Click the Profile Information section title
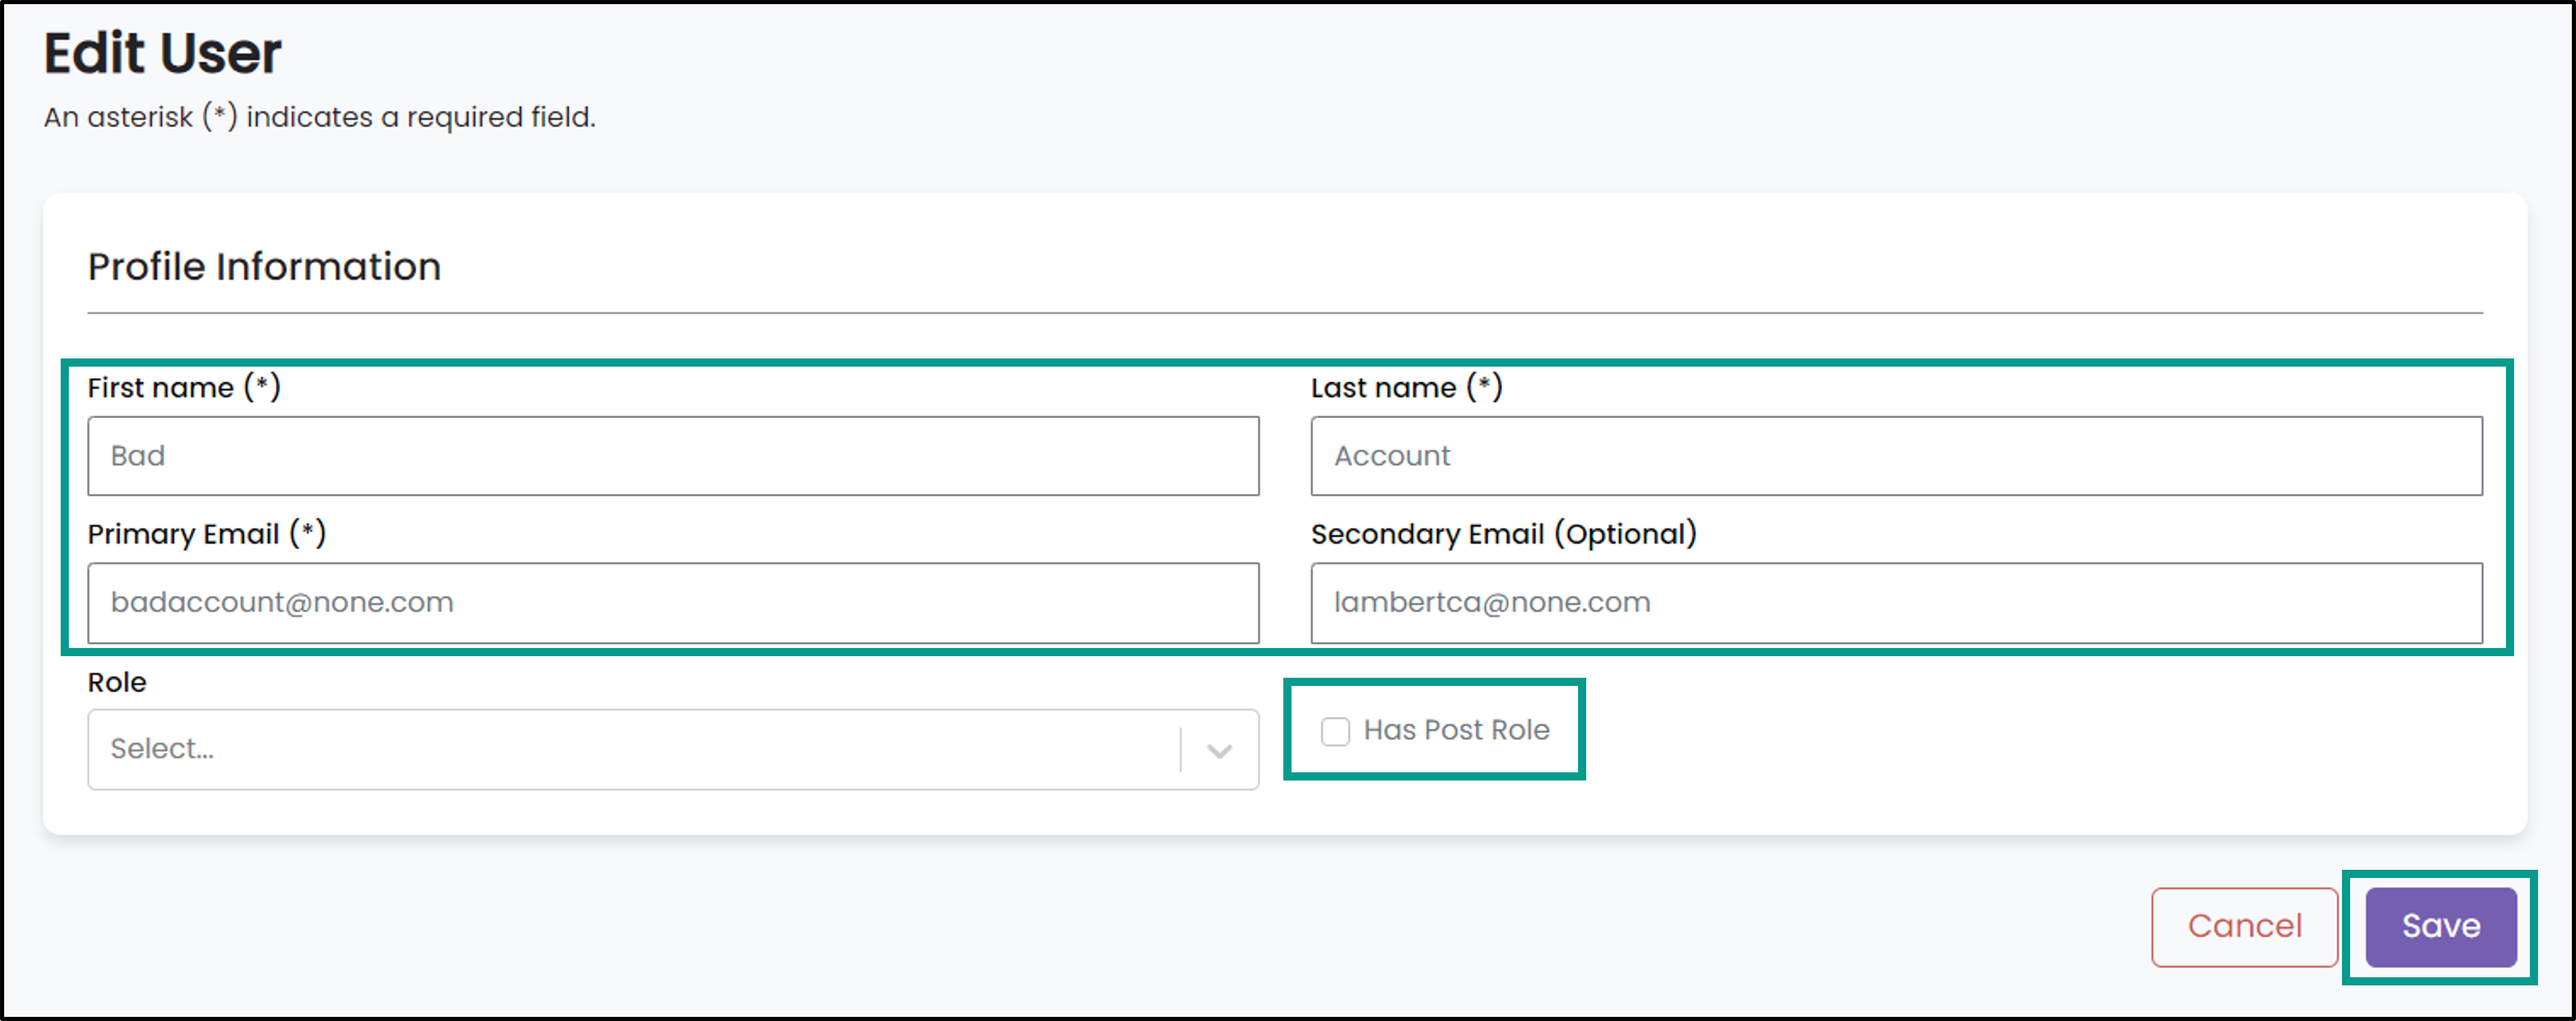The width and height of the screenshot is (2576, 1021). coord(264,267)
